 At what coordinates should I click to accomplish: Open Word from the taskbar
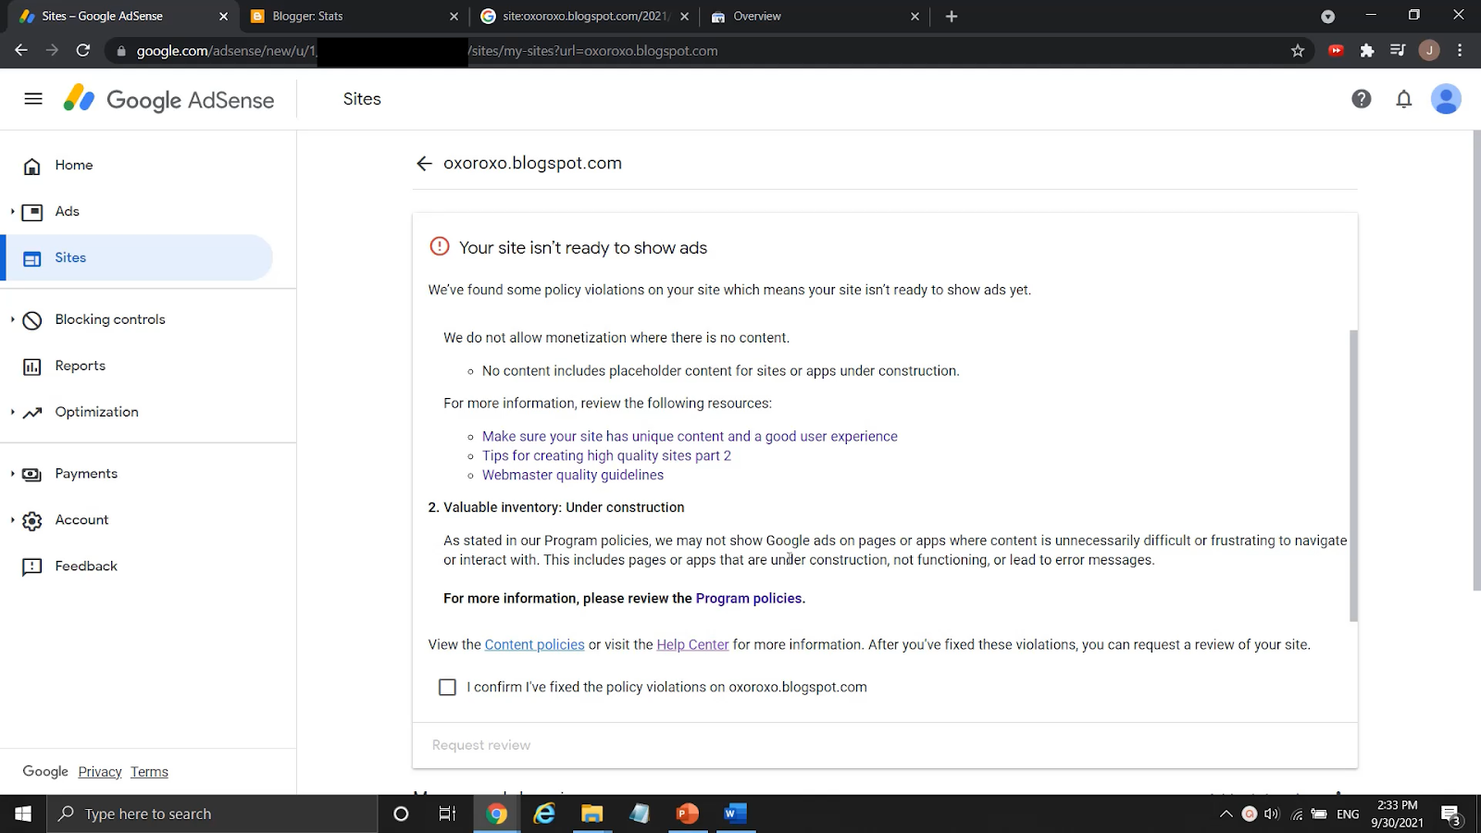735,814
